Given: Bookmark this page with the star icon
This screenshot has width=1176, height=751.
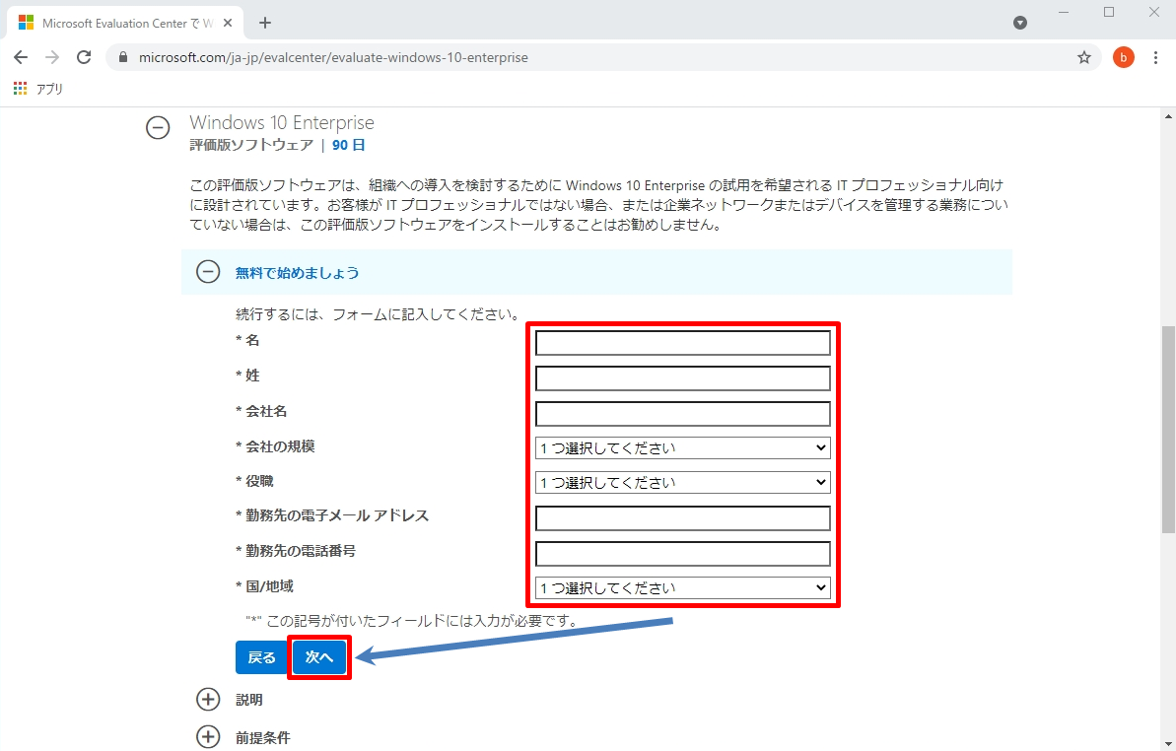Looking at the screenshot, I should (1083, 58).
